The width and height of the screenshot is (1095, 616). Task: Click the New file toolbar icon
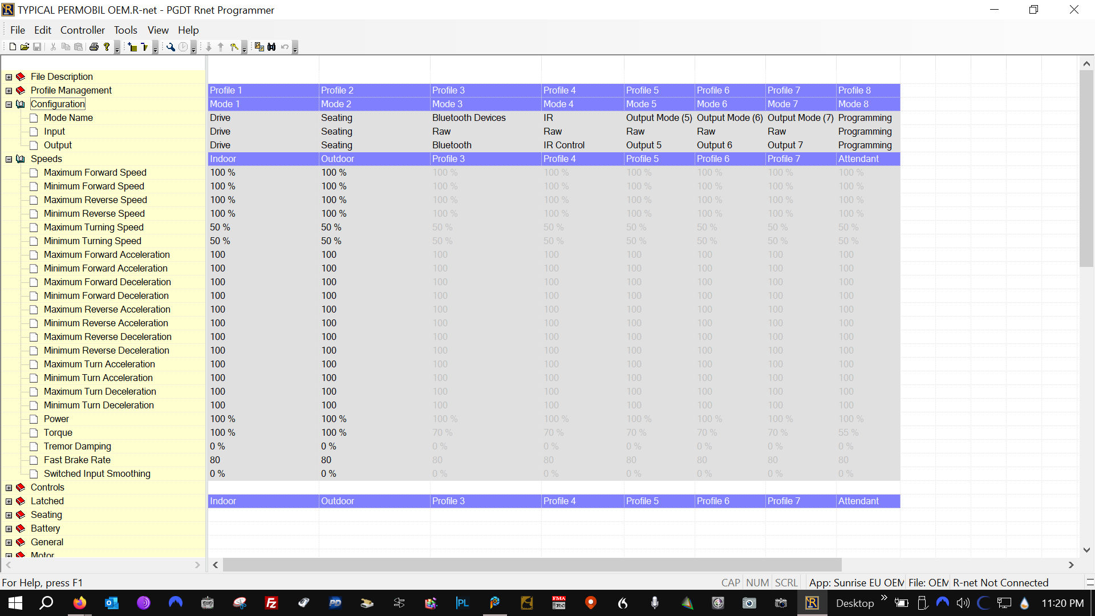click(13, 47)
